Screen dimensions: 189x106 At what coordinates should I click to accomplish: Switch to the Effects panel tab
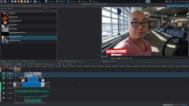(17, 61)
